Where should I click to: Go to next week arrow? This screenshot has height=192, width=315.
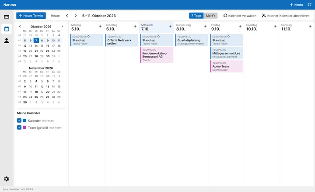click(x=76, y=16)
